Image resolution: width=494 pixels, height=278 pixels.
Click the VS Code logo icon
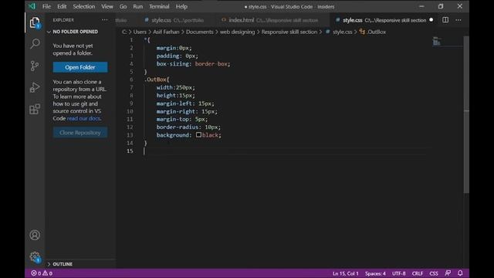pyautogui.click(x=32, y=6)
